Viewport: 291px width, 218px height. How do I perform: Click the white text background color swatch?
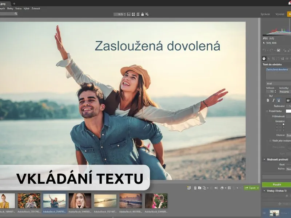[288, 111]
